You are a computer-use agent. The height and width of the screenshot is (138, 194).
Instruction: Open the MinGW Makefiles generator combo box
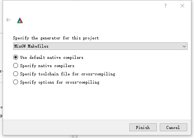coord(100,46)
